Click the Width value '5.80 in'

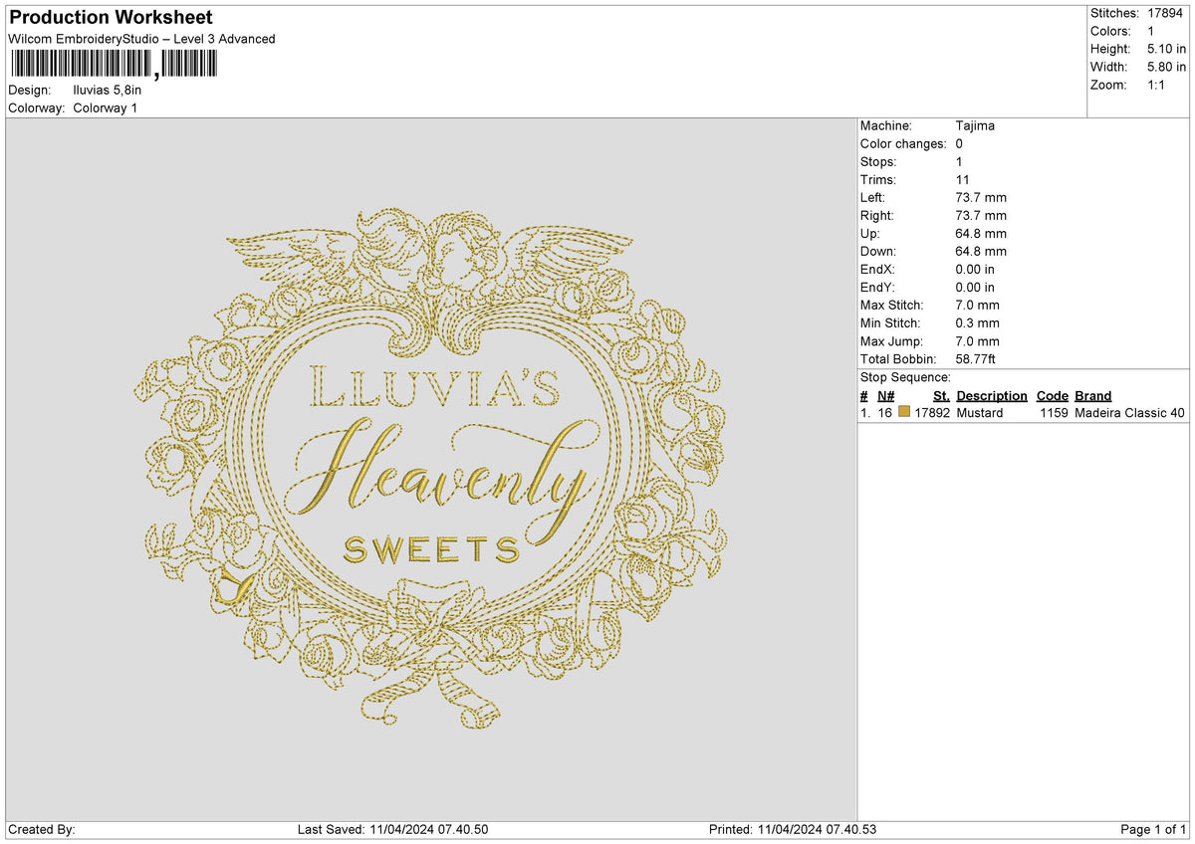[x=1166, y=67]
